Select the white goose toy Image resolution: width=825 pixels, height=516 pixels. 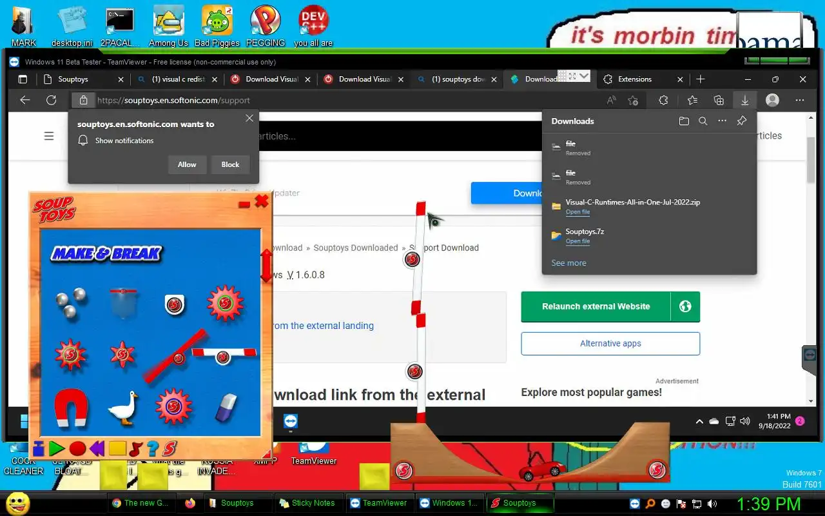(122, 407)
